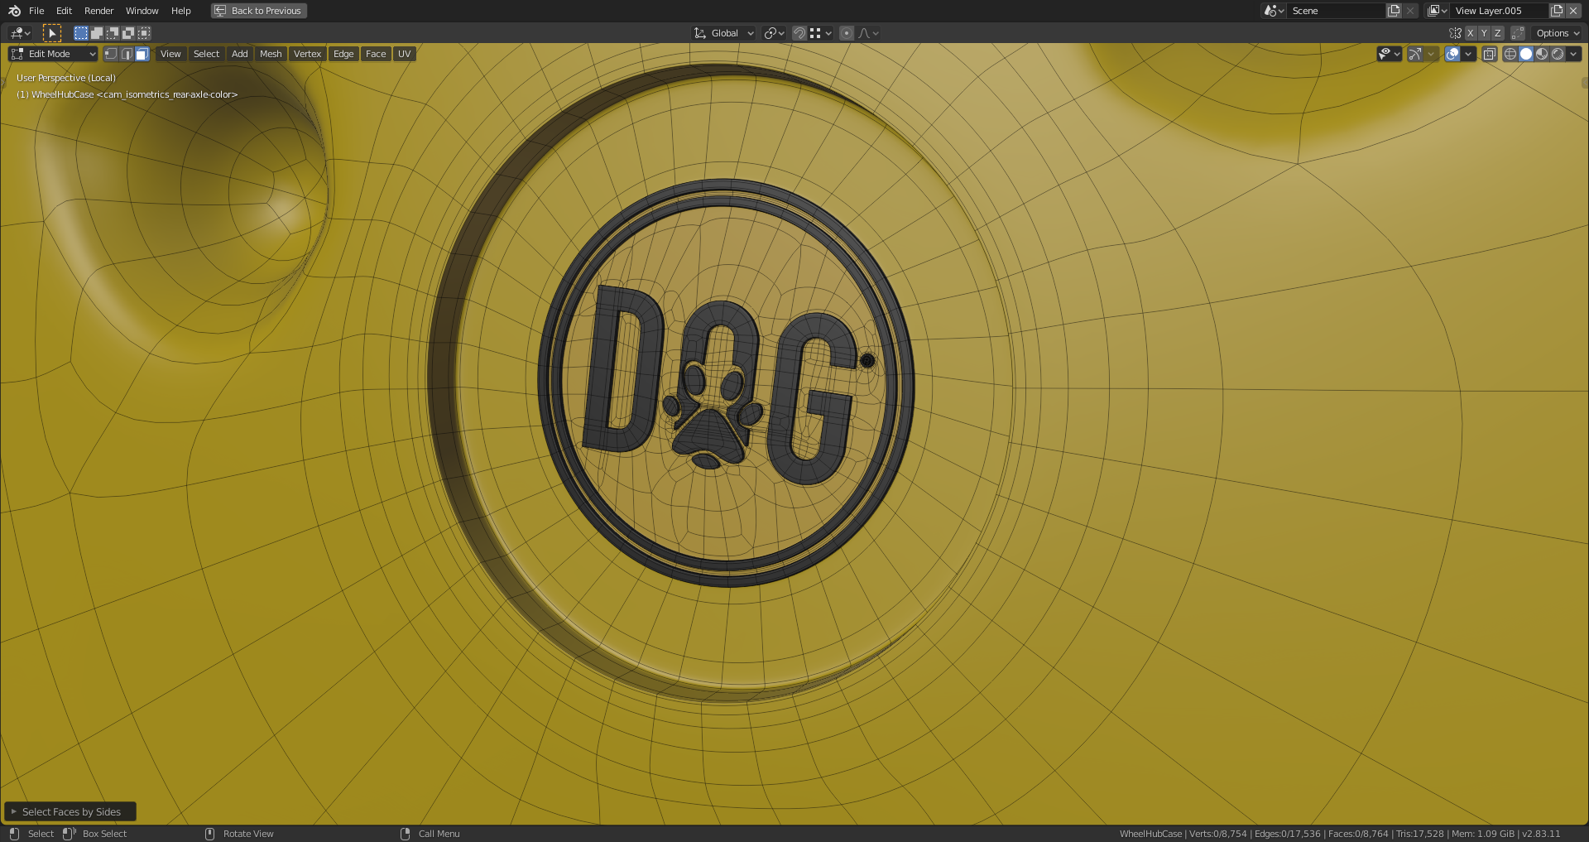Screen dimensions: 1589x842
Task: Switch to wireframe shading
Action: tap(1510, 54)
